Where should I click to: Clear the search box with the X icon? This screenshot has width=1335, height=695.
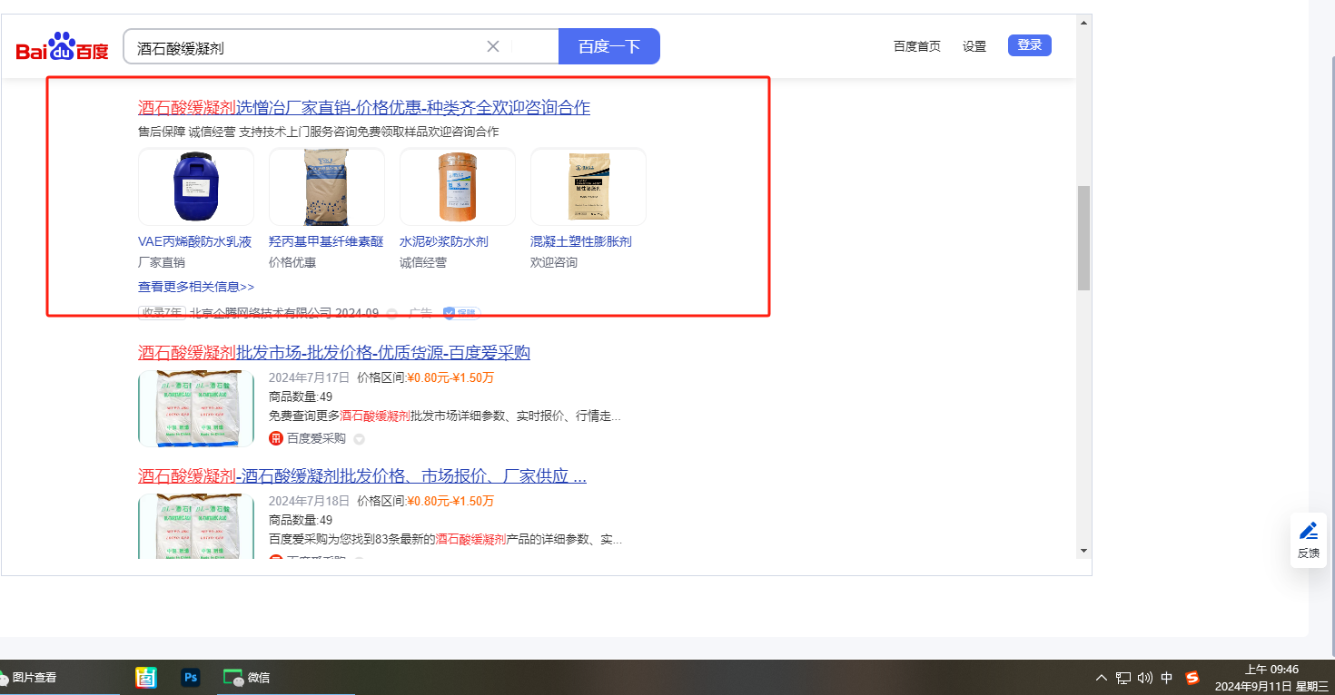click(493, 46)
